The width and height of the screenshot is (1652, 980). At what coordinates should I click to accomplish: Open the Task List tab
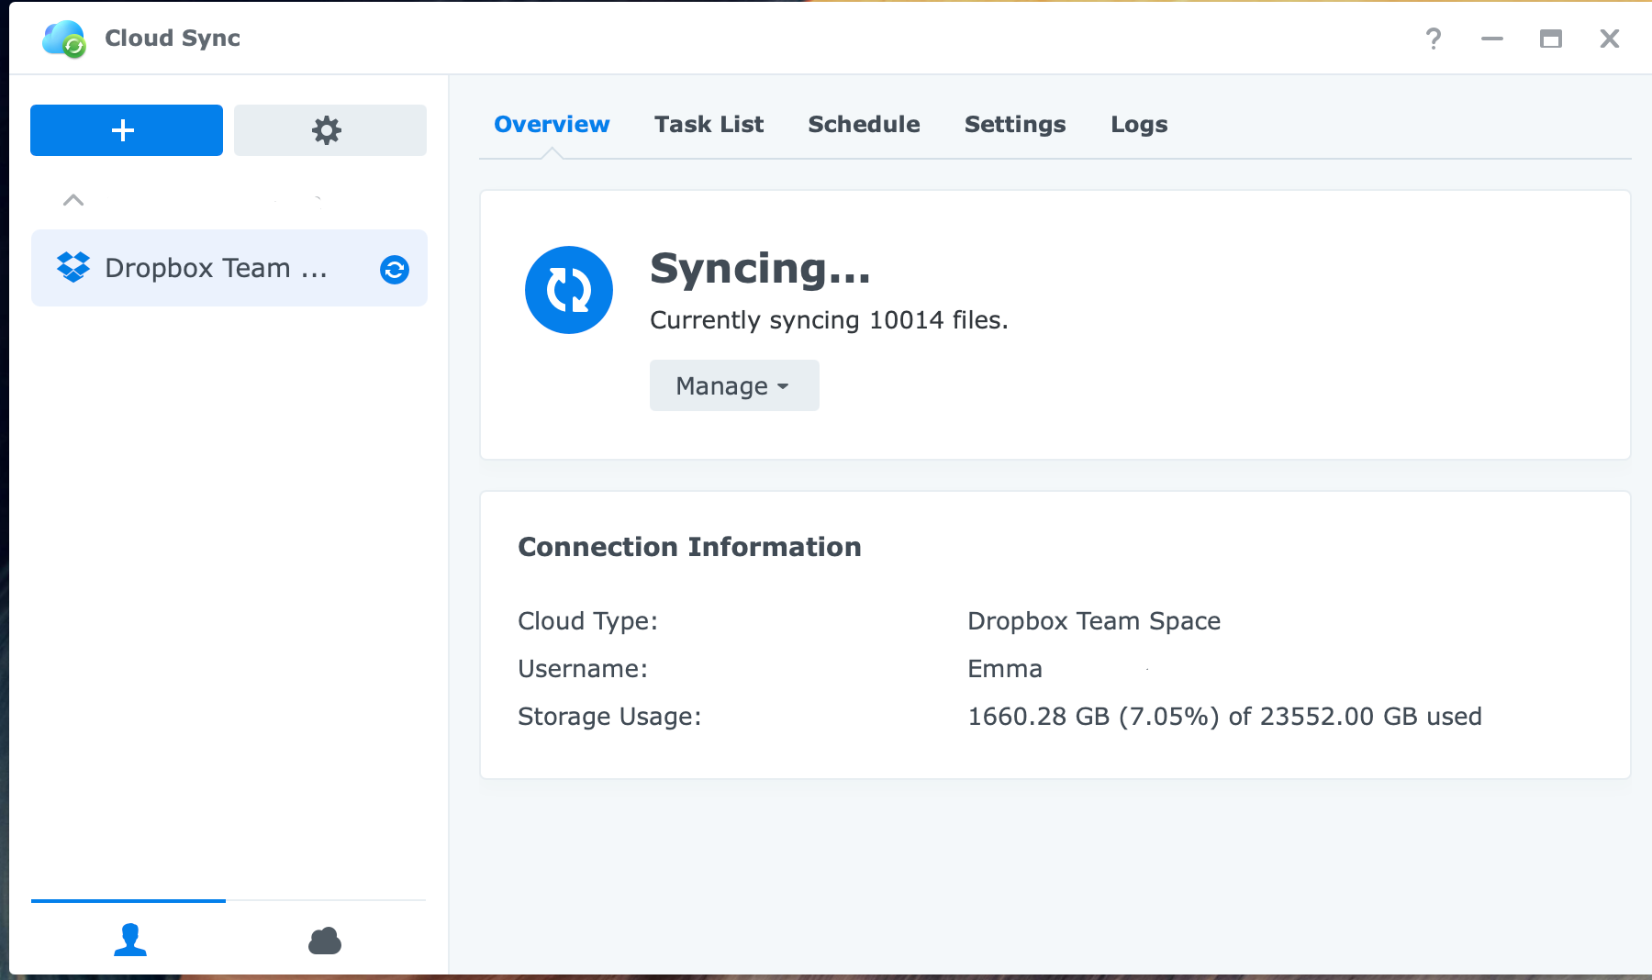709,124
